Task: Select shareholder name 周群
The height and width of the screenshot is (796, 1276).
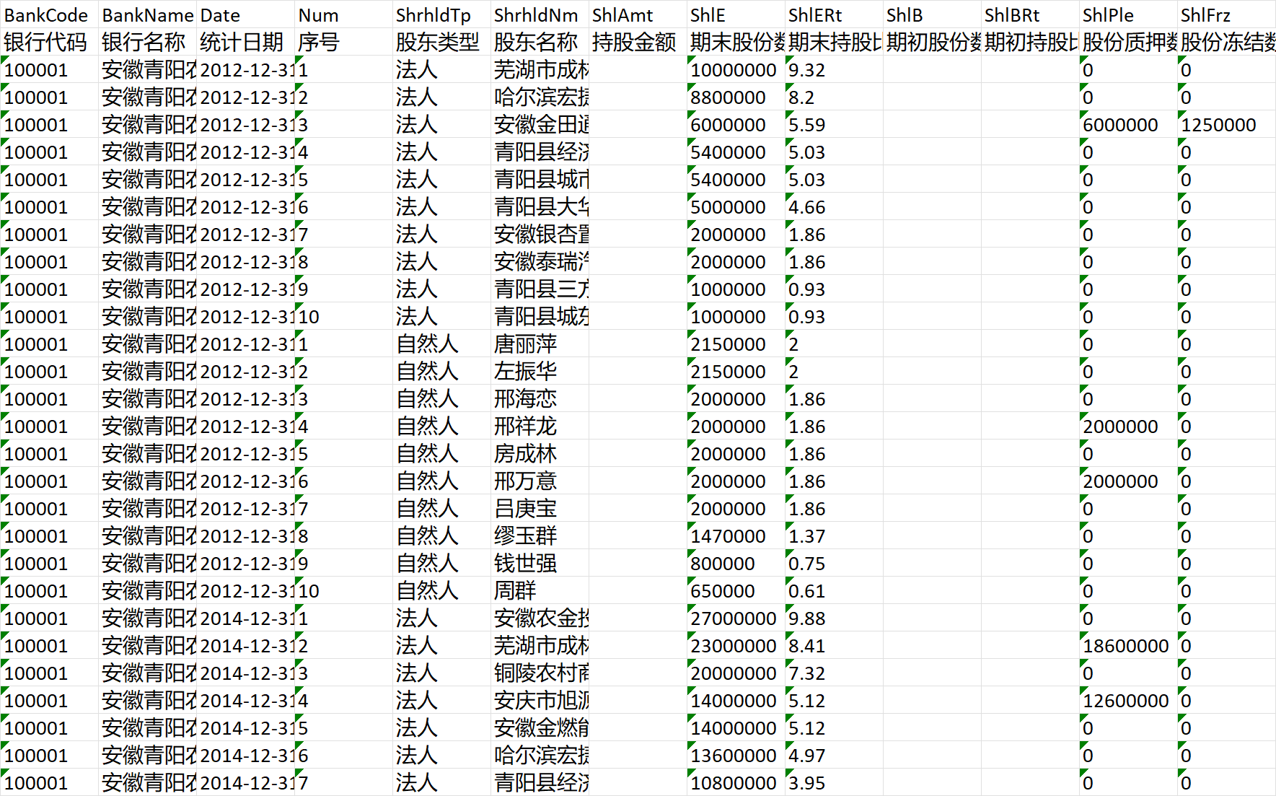Action: point(540,590)
